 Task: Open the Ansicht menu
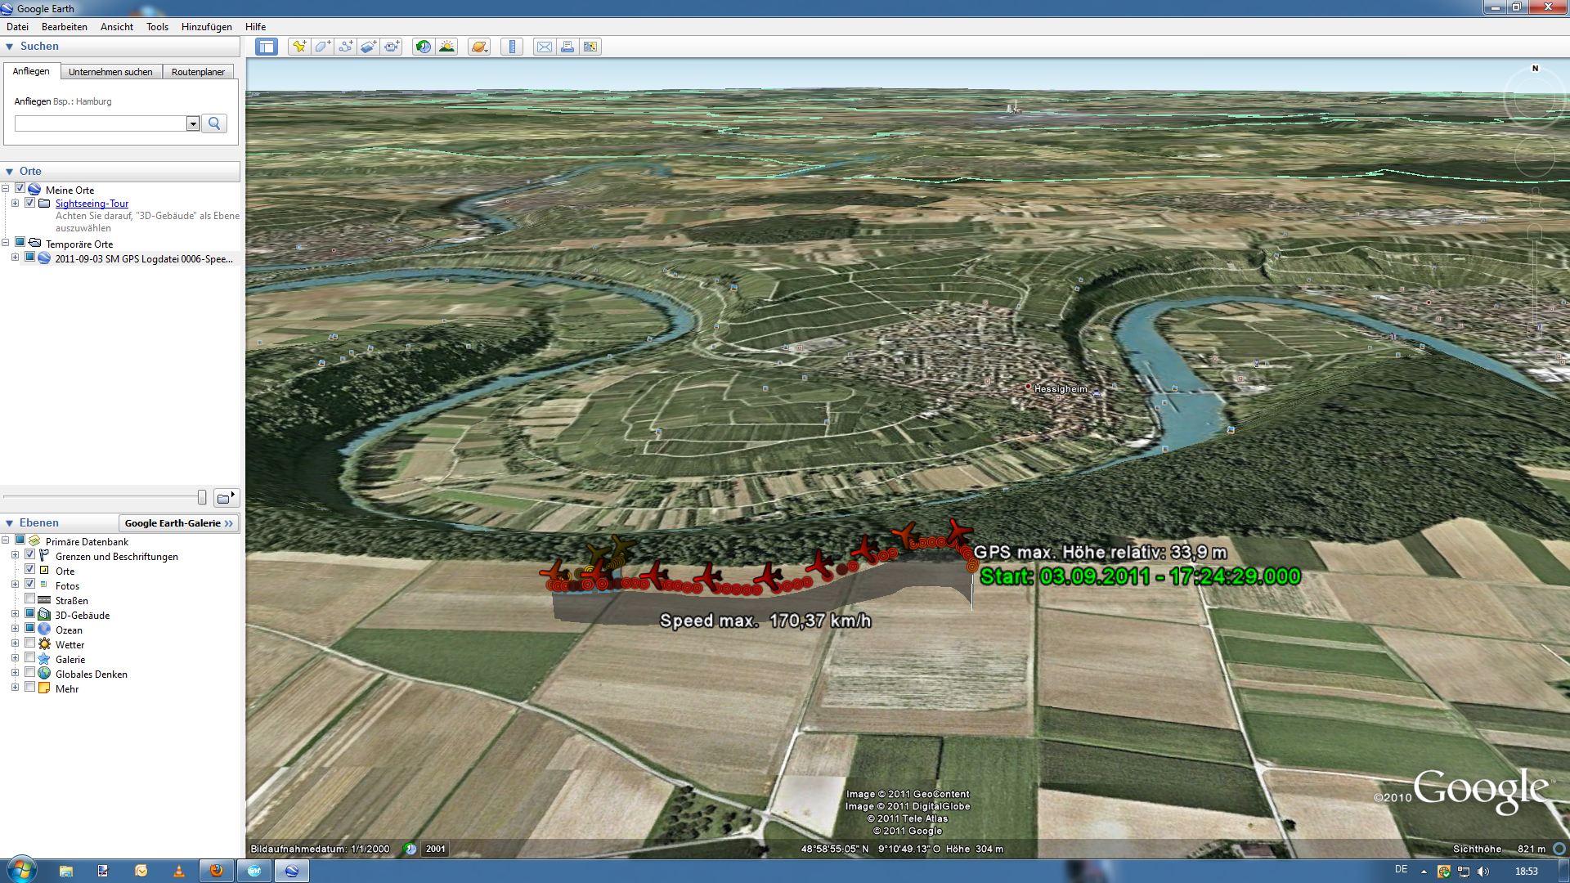click(x=117, y=27)
